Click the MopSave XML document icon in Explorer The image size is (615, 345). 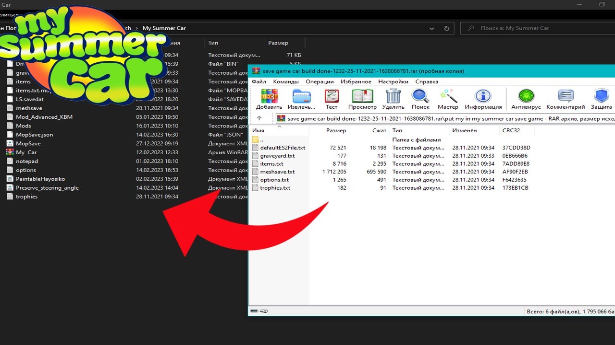click(10, 143)
